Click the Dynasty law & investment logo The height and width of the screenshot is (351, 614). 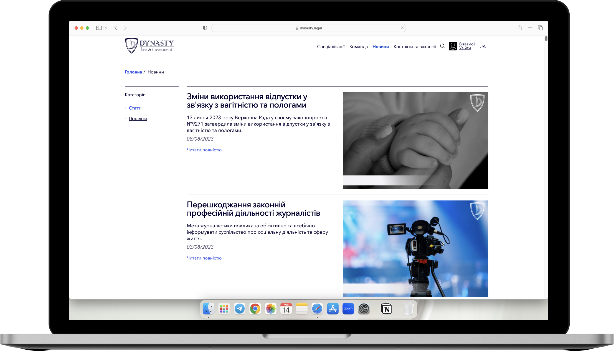point(149,46)
